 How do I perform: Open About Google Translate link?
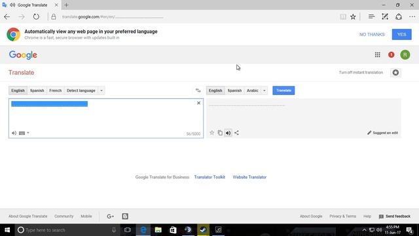tap(27, 216)
